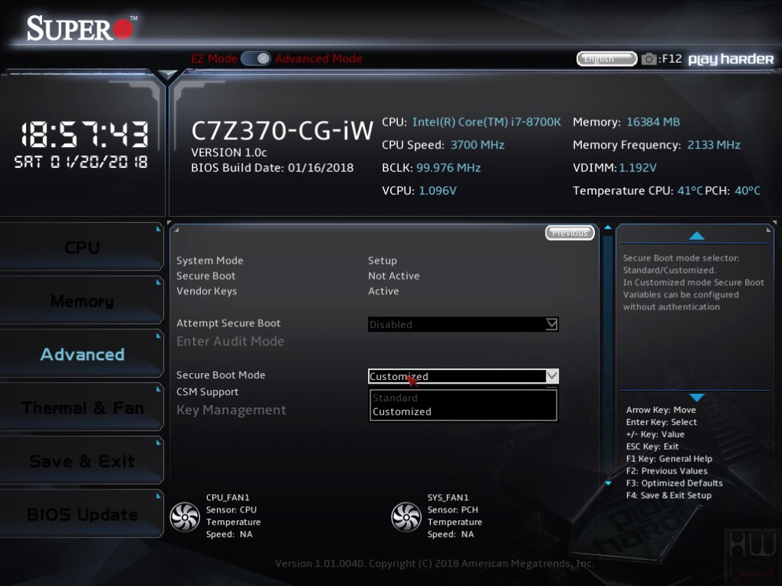Toggle the EZ Mode / Advanced Mode switch
The width and height of the screenshot is (782, 586).
[x=256, y=59]
